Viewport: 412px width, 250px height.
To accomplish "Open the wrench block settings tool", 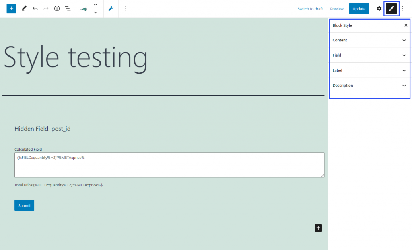I will (x=111, y=9).
